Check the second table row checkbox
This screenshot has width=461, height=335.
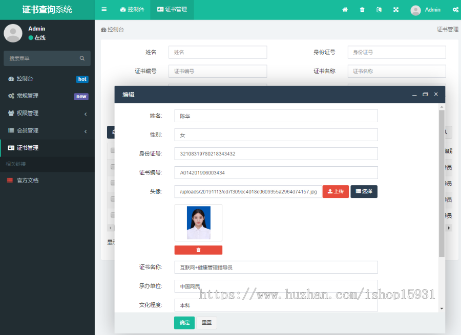click(x=112, y=183)
